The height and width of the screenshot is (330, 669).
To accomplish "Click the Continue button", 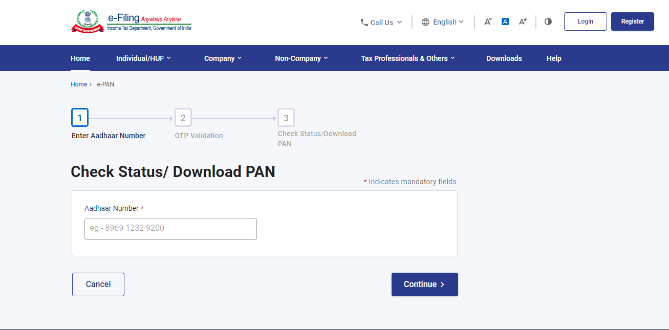I will click(x=424, y=284).
